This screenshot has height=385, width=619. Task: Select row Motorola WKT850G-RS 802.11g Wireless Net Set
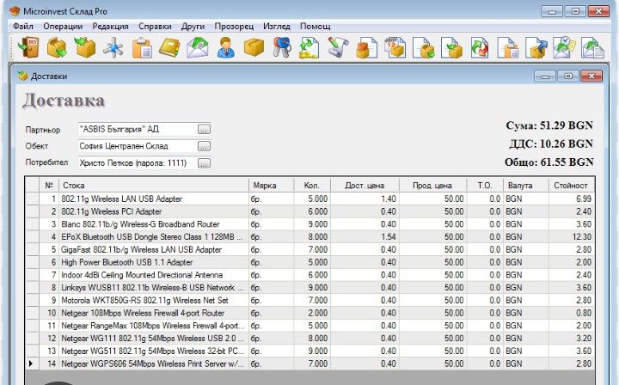(309, 300)
